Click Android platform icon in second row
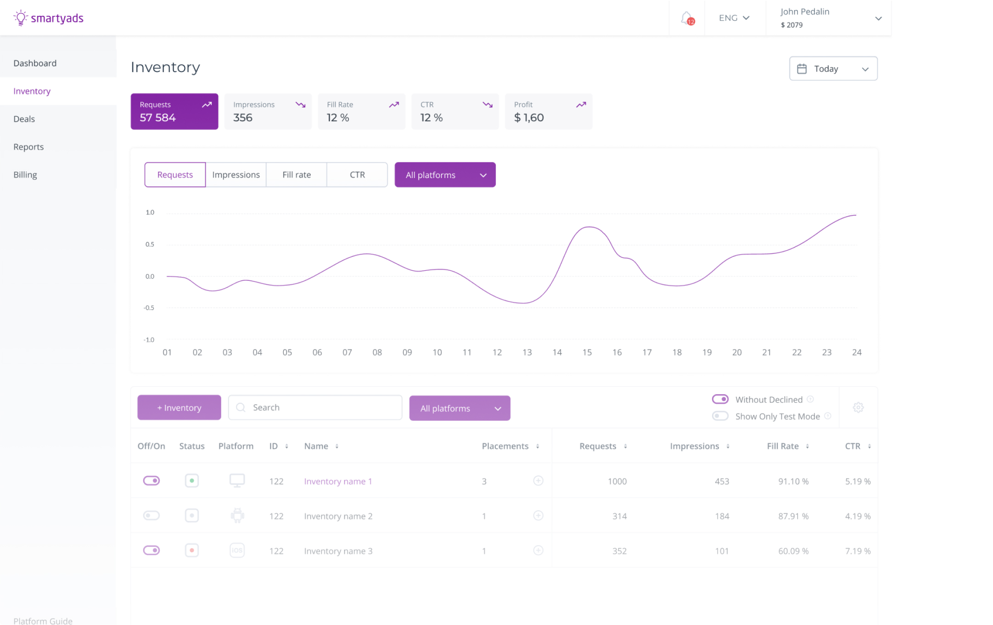The image size is (993, 625). (237, 515)
